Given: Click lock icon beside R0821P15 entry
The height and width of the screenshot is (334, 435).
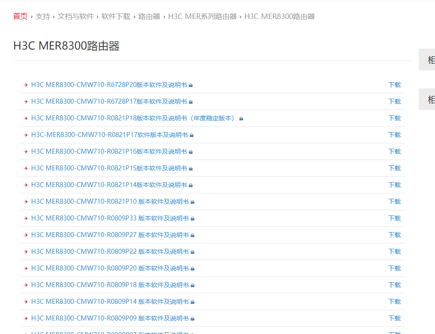Looking at the screenshot, I should pyautogui.click(x=191, y=169).
